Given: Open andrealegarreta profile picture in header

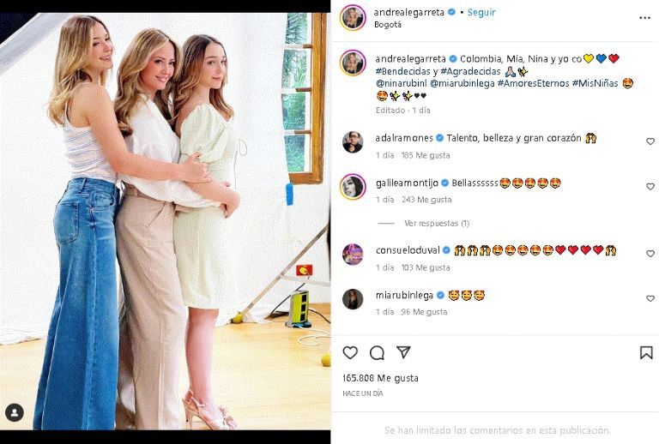Looking at the screenshot, I should (x=353, y=18).
